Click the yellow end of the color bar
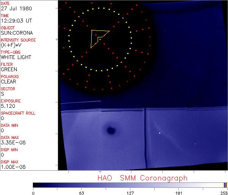228x195 pixels. tap(225, 185)
